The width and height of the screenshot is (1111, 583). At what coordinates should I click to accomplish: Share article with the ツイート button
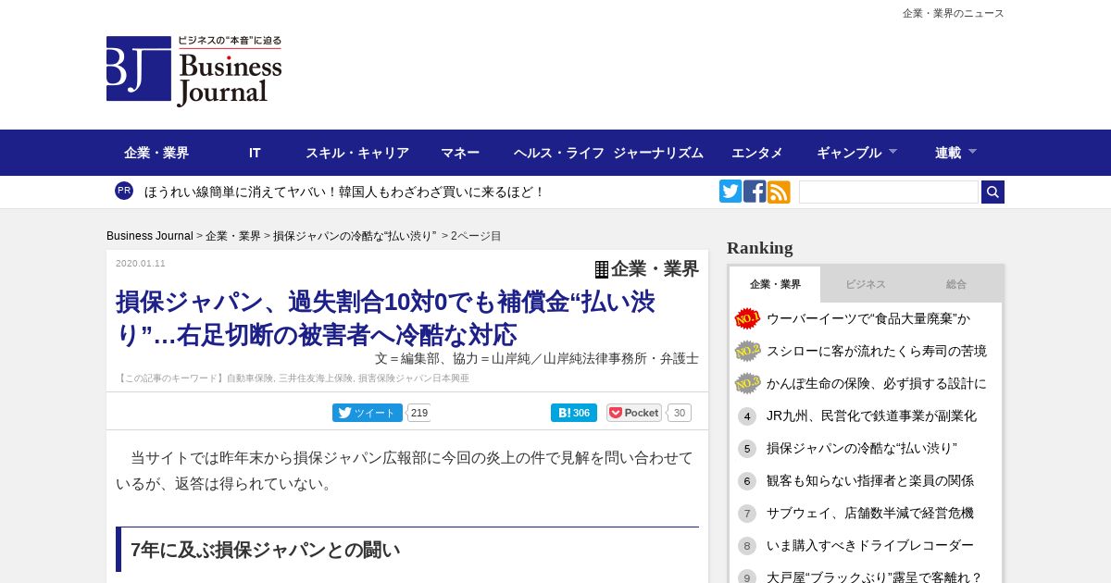(368, 413)
